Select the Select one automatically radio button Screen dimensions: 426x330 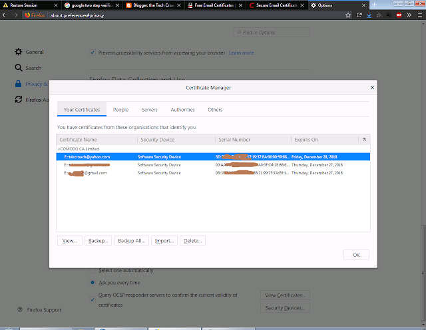click(x=93, y=270)
